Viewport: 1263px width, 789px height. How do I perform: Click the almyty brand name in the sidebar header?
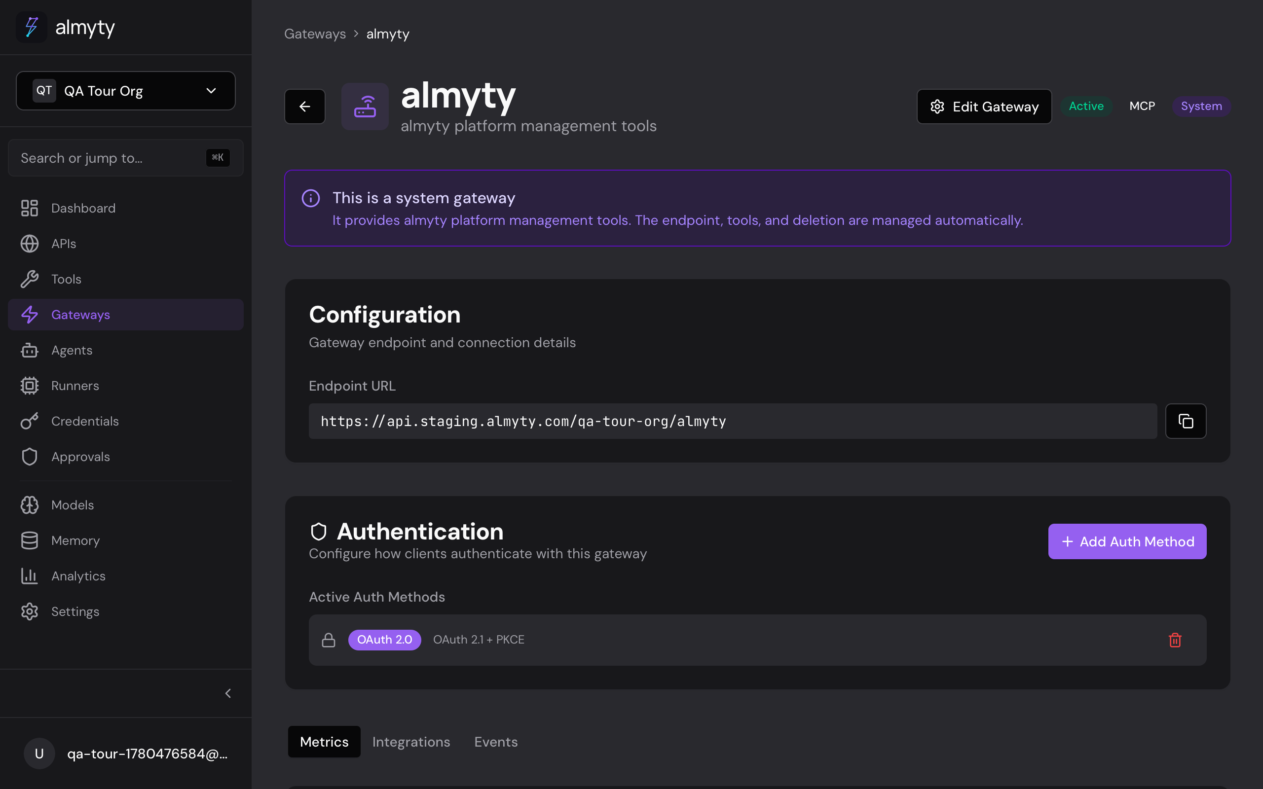click(85, 27)
